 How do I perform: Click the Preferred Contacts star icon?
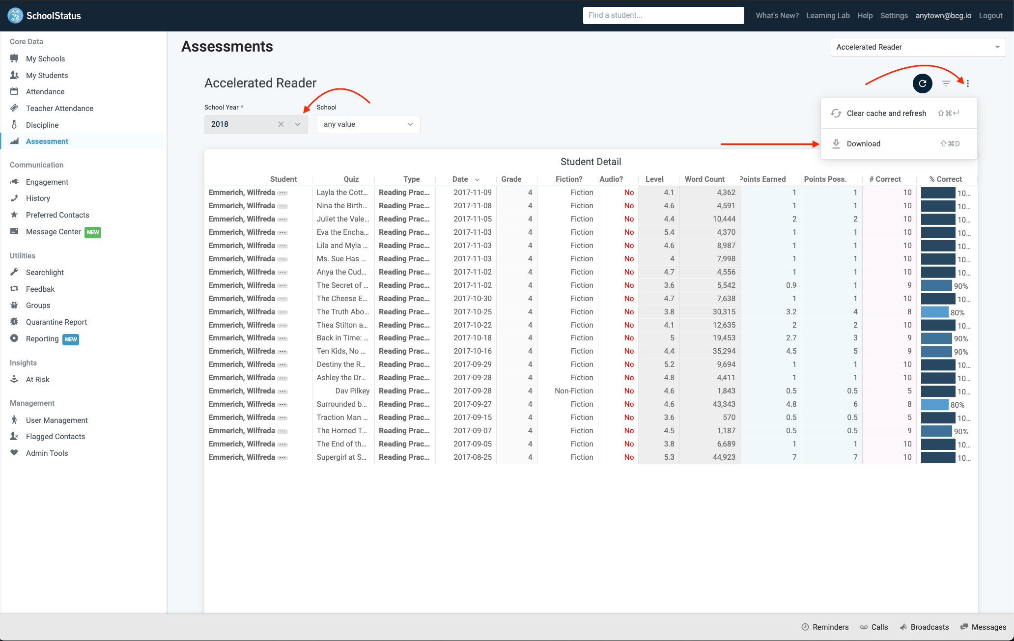point(14,215)
